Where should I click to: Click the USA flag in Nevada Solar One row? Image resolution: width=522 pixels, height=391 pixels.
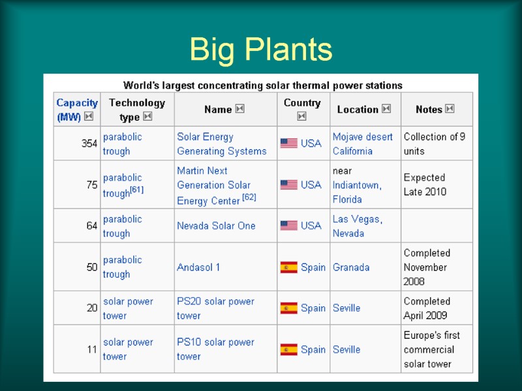(x=288, y=225)
